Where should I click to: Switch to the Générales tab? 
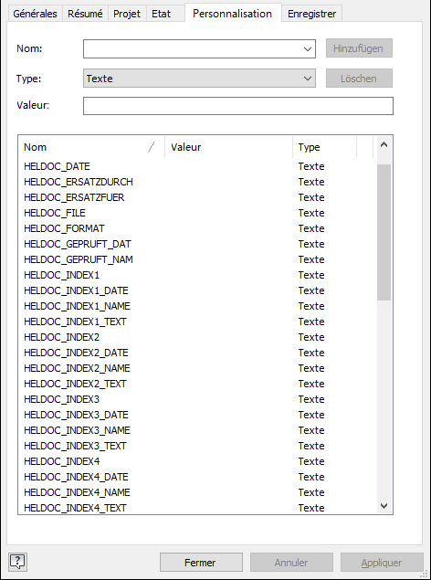(35, 14)
